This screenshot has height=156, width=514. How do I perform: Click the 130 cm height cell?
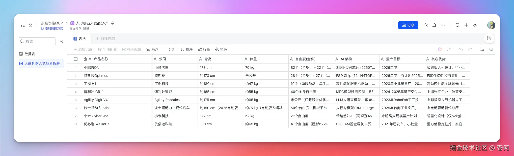(220, 124)
